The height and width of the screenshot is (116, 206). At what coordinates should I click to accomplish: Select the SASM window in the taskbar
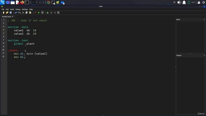(58, 2)
